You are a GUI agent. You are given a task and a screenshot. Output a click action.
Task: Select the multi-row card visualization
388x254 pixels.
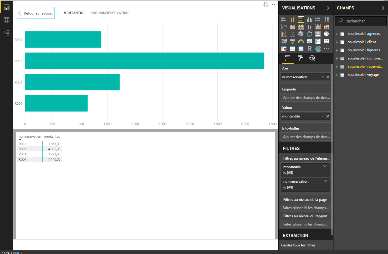tap(318, 41)
